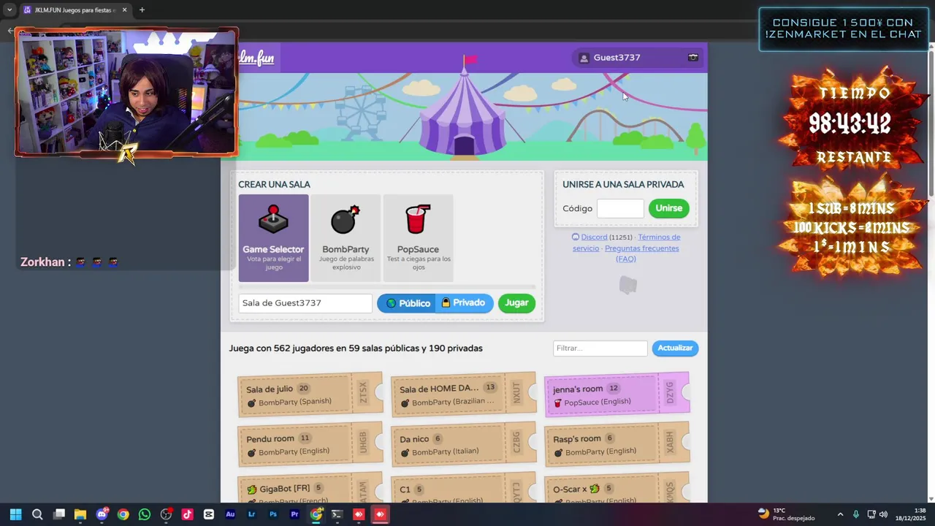Open the weather widget showing 13°C
This screenshot has width=935, height=526.
click(x=786, y=514)
